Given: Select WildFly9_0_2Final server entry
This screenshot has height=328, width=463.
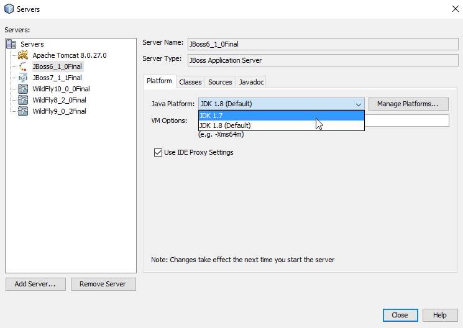Looking at the screenshot, I should 60,111.
